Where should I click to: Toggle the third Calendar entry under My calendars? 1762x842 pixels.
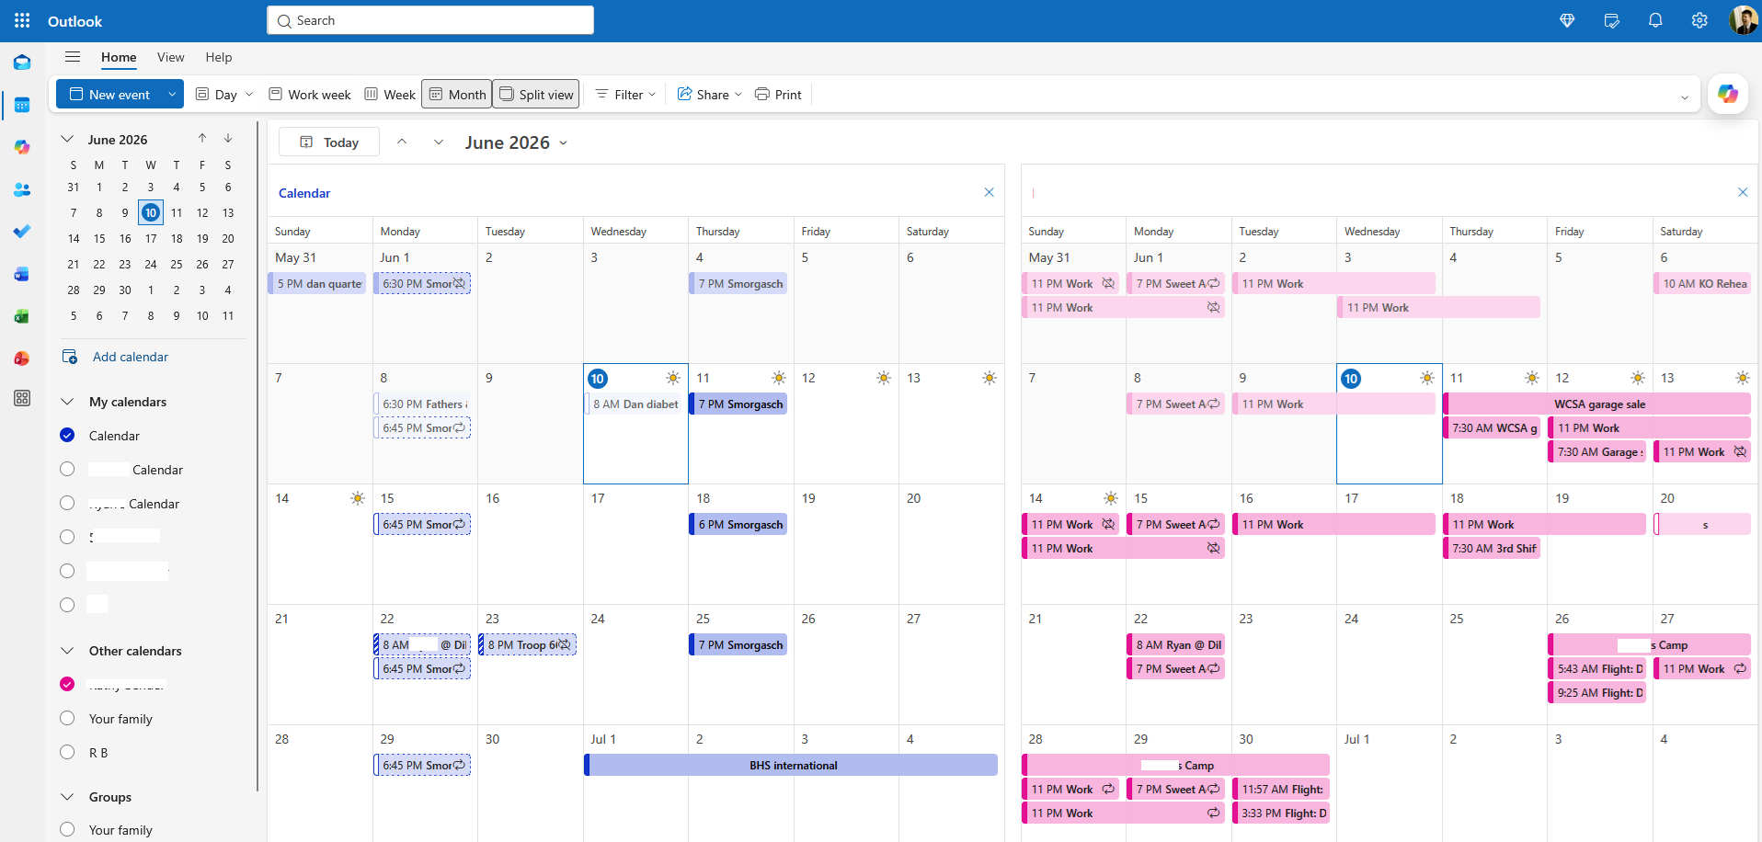coord(67,503)
